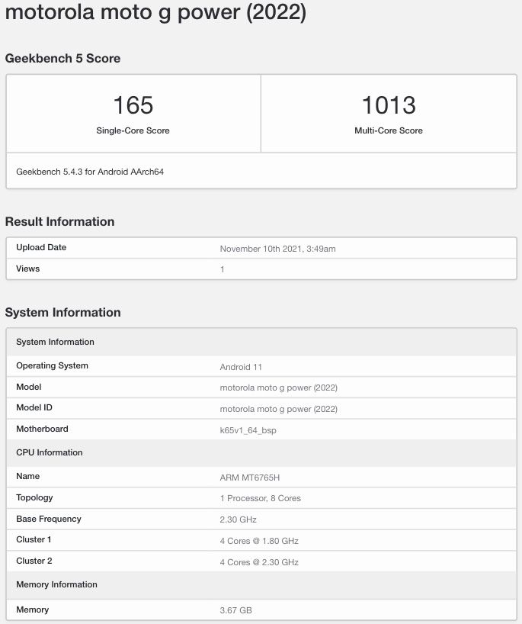Click the Model ID row value
The height and width of the screenshot is (624, 522).
[x=278, y=409]
